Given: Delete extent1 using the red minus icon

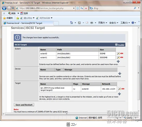Looking at the screenshot, I should point(122,57).
